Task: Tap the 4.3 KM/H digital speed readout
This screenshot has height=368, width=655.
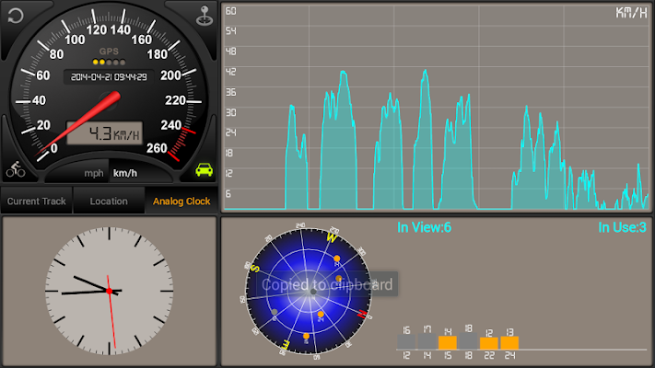Action: coord(104,133)
